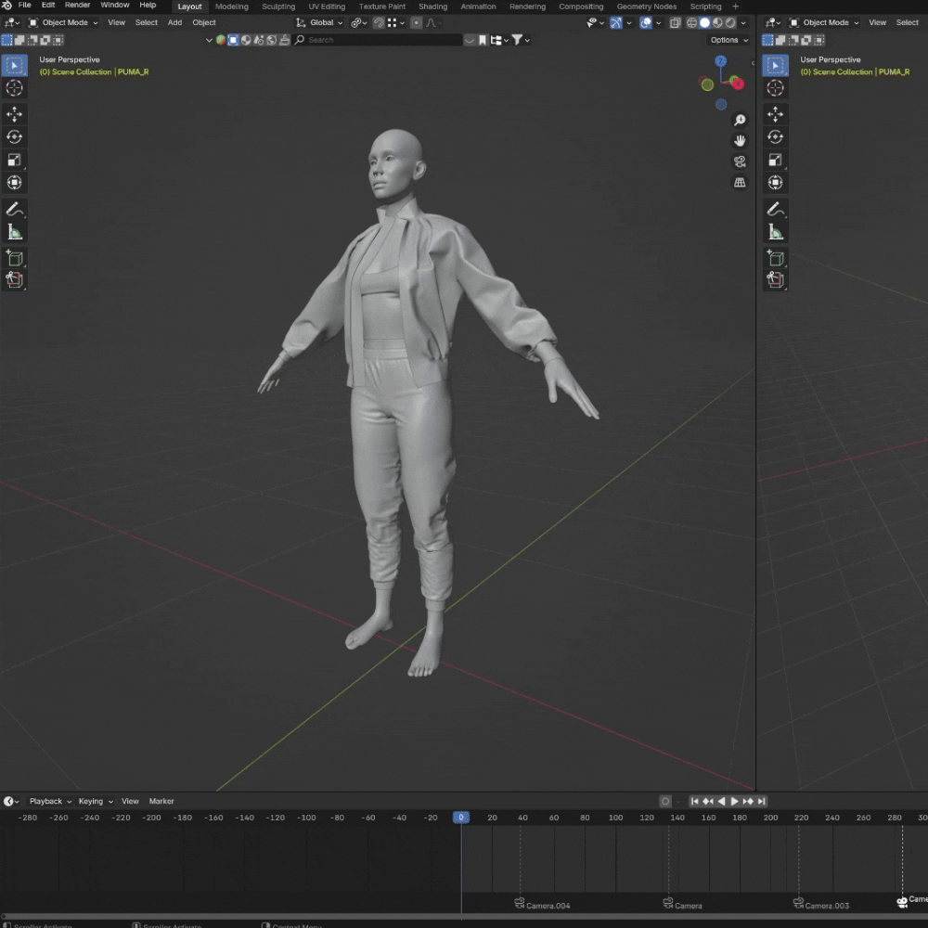Switch to the Sculpting workspace tab
This screenshot has height=928, width=928.
click(x=278, y=6)
